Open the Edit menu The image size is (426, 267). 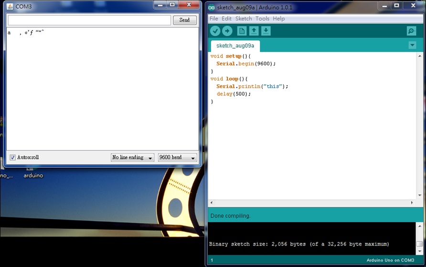tap(226, 19)
